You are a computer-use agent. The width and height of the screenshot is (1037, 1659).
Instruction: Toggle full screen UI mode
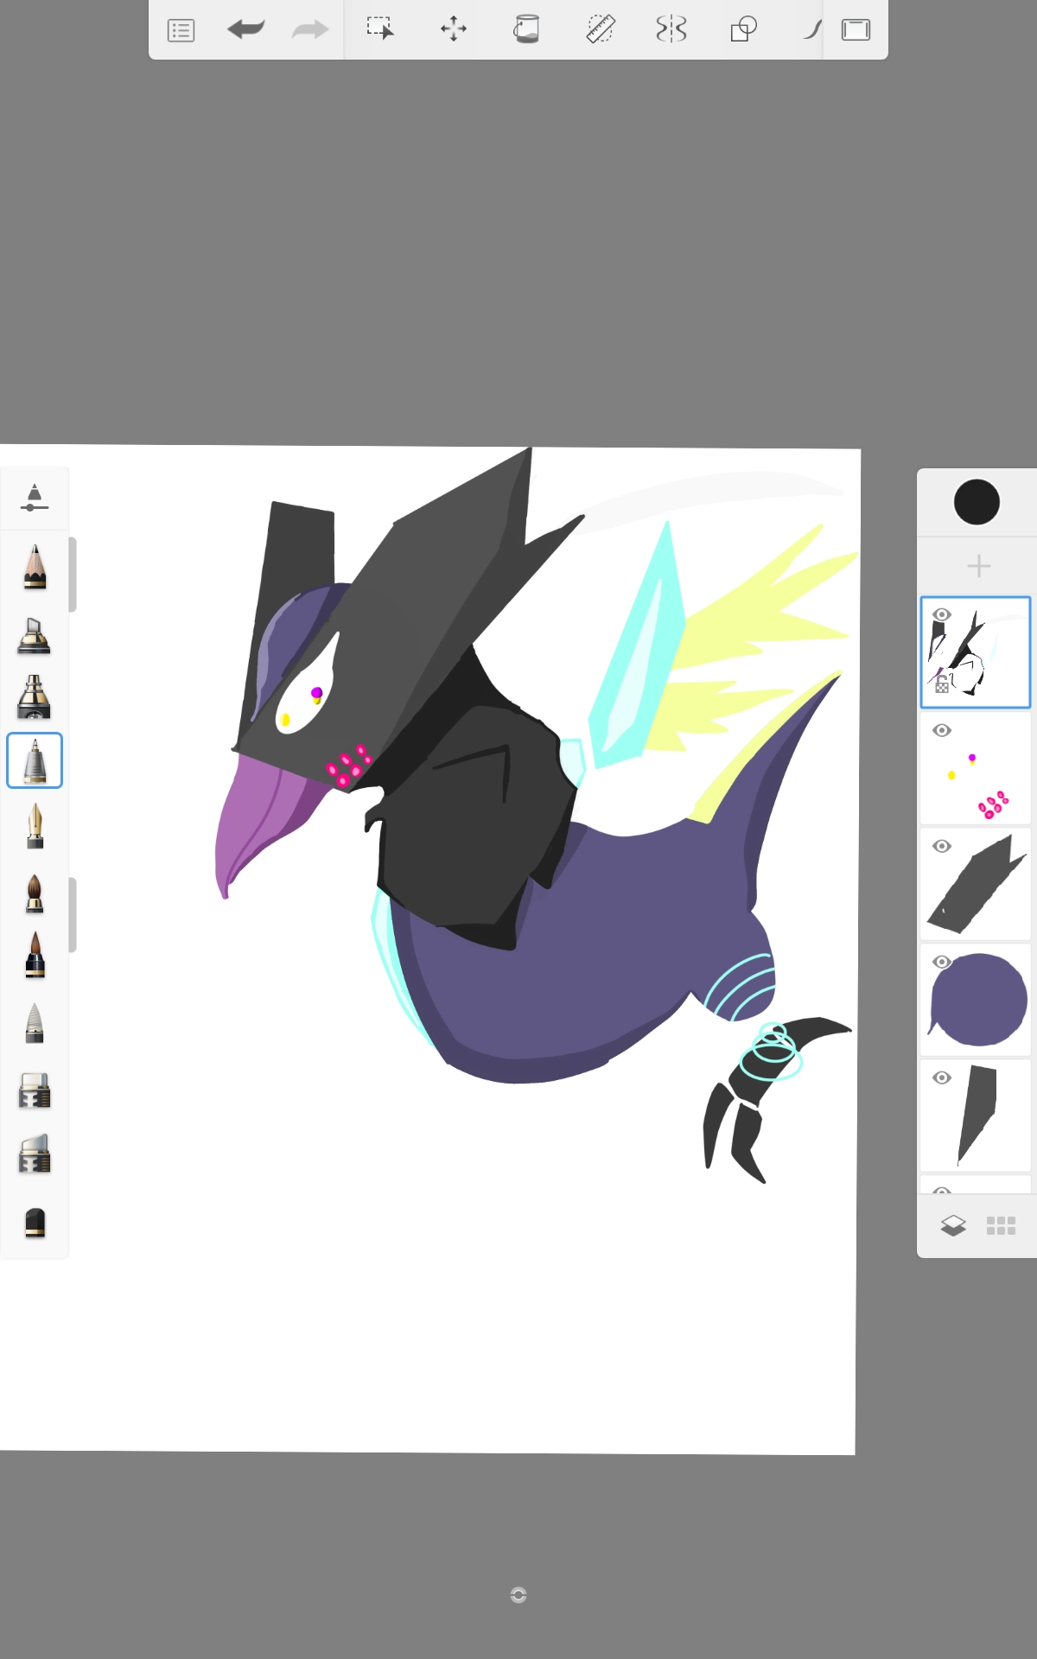tap(856, 30)
